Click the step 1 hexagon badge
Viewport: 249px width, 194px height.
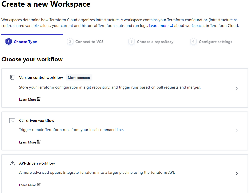coord(8,42)
